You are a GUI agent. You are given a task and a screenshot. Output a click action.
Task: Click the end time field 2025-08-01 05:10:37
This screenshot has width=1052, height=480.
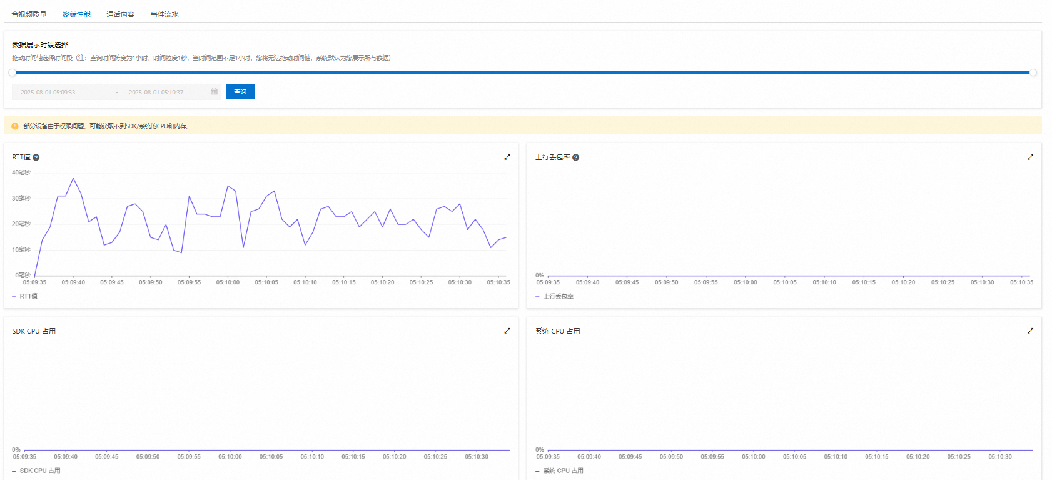[x=156, y=92]
